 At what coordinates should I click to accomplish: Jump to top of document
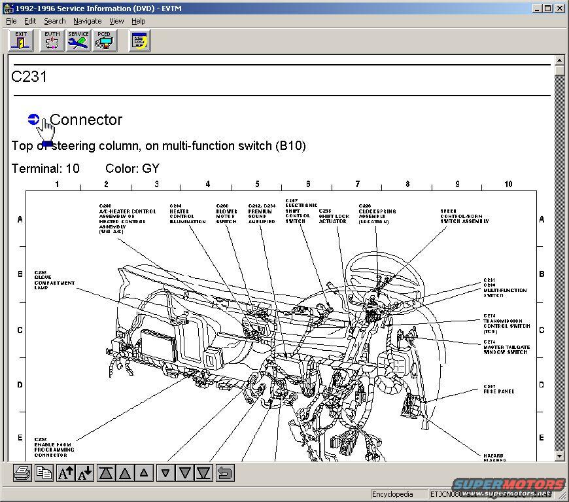[107, 473]
